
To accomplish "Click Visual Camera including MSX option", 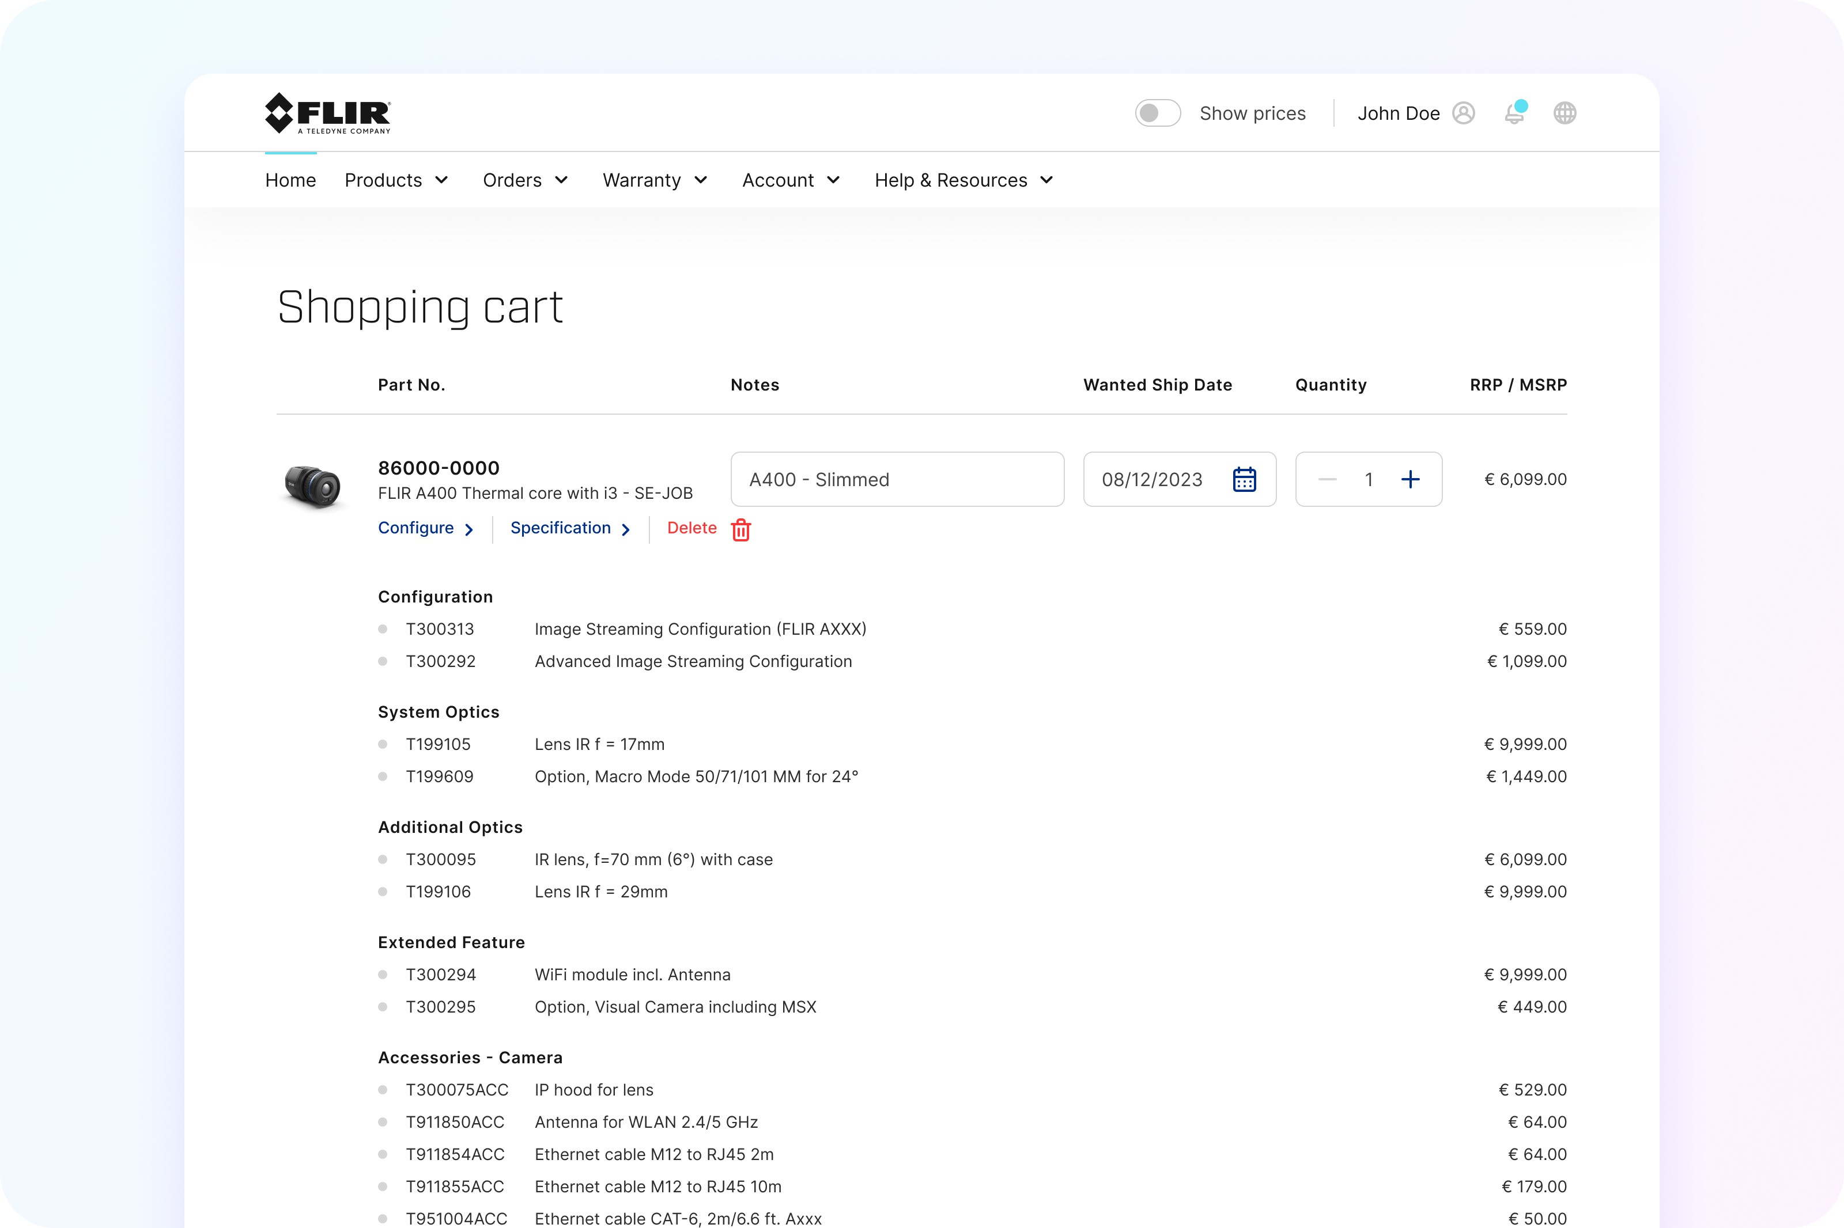I will click(x=675, y=1007).
